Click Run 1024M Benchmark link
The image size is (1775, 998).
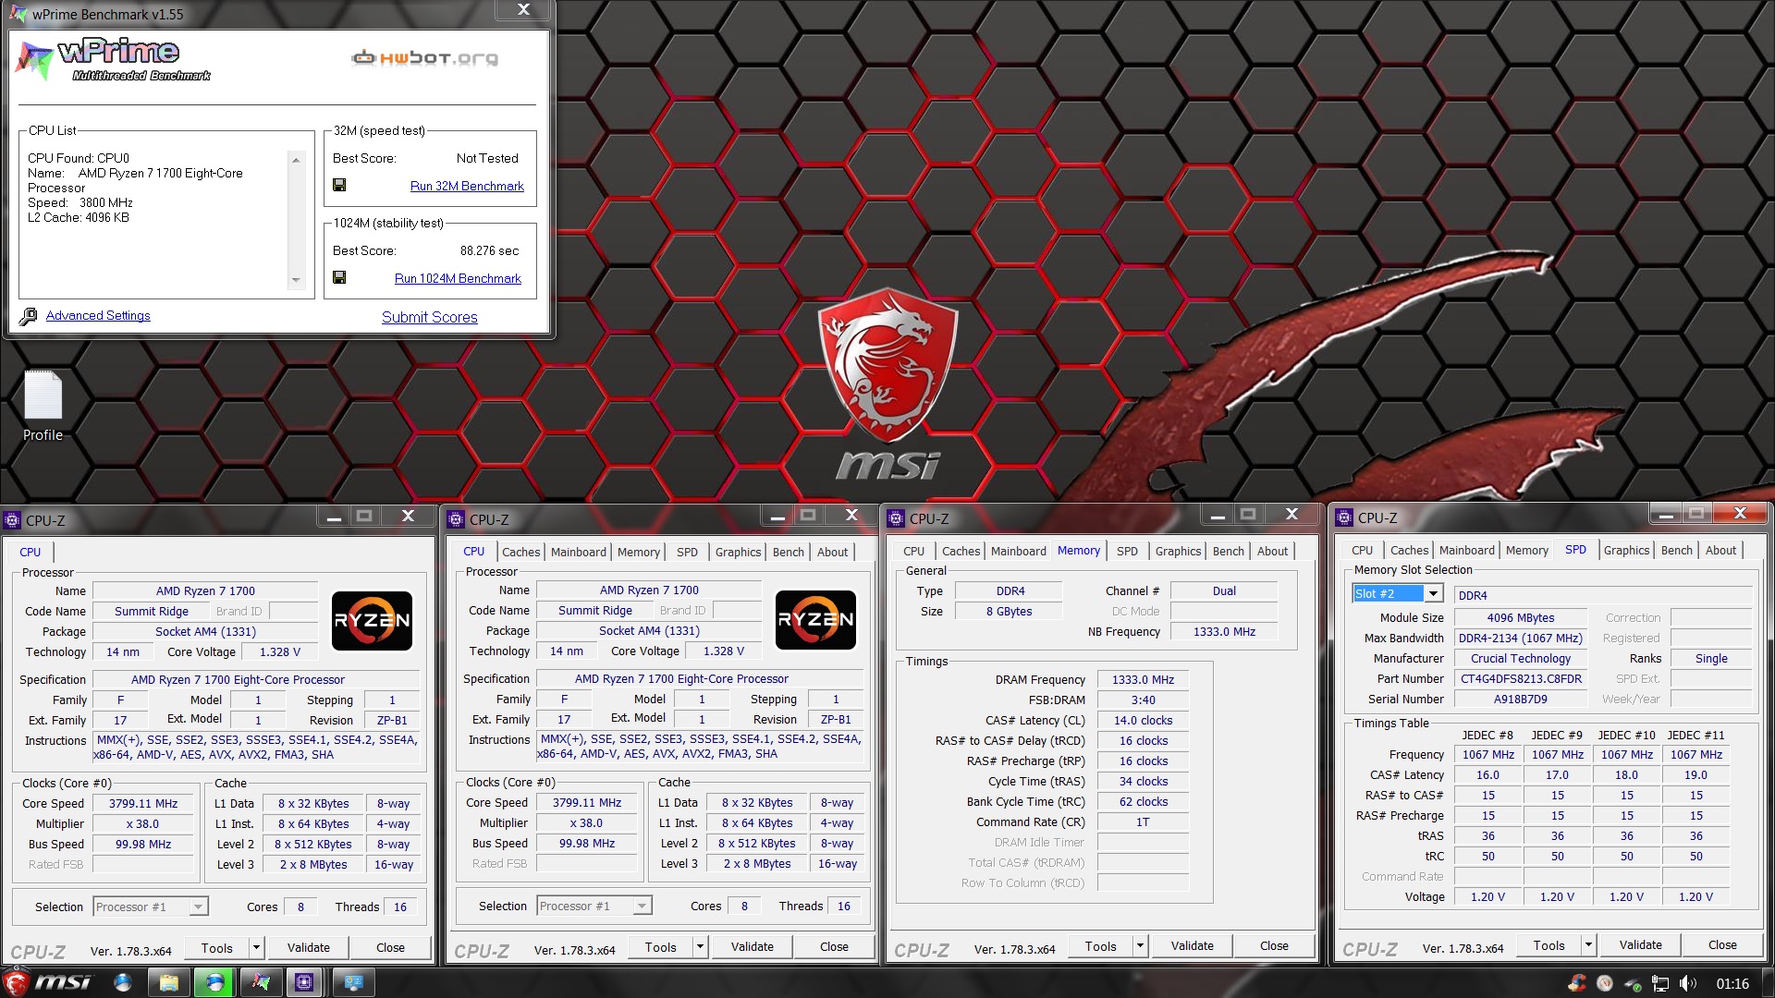(458, 278)
